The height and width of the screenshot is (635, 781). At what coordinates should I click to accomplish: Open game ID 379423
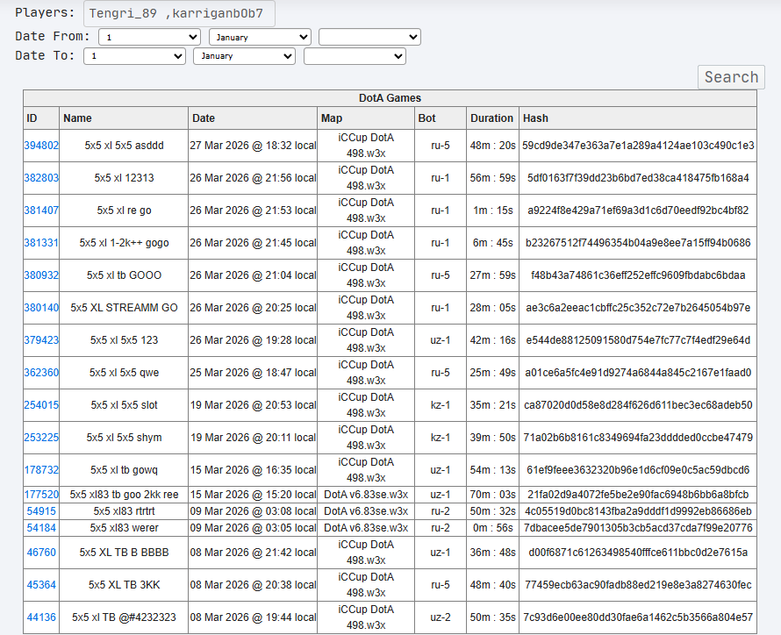[x=41, y=340]
